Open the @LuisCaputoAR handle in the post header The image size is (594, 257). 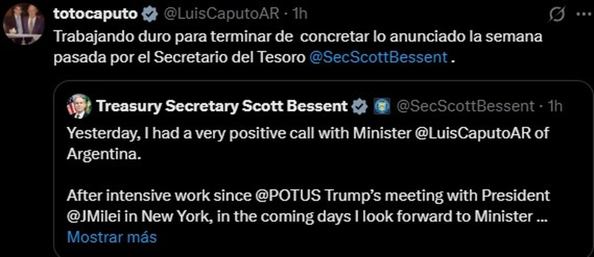point(221,14)
